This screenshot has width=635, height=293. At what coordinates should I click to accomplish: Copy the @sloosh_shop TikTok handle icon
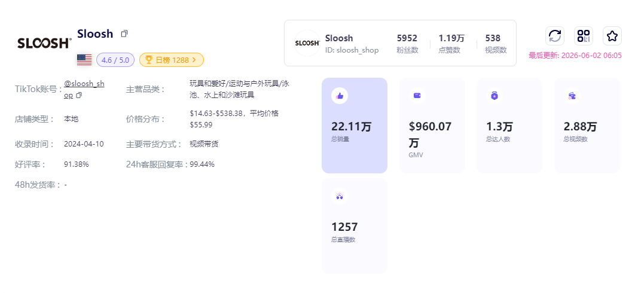tap(79, 95)
